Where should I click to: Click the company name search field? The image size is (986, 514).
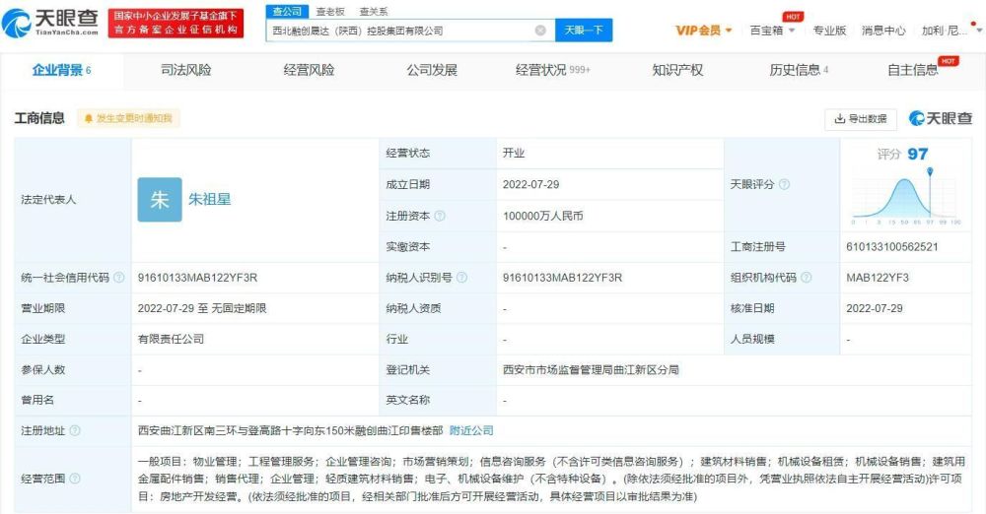click(x=402, y=31)
